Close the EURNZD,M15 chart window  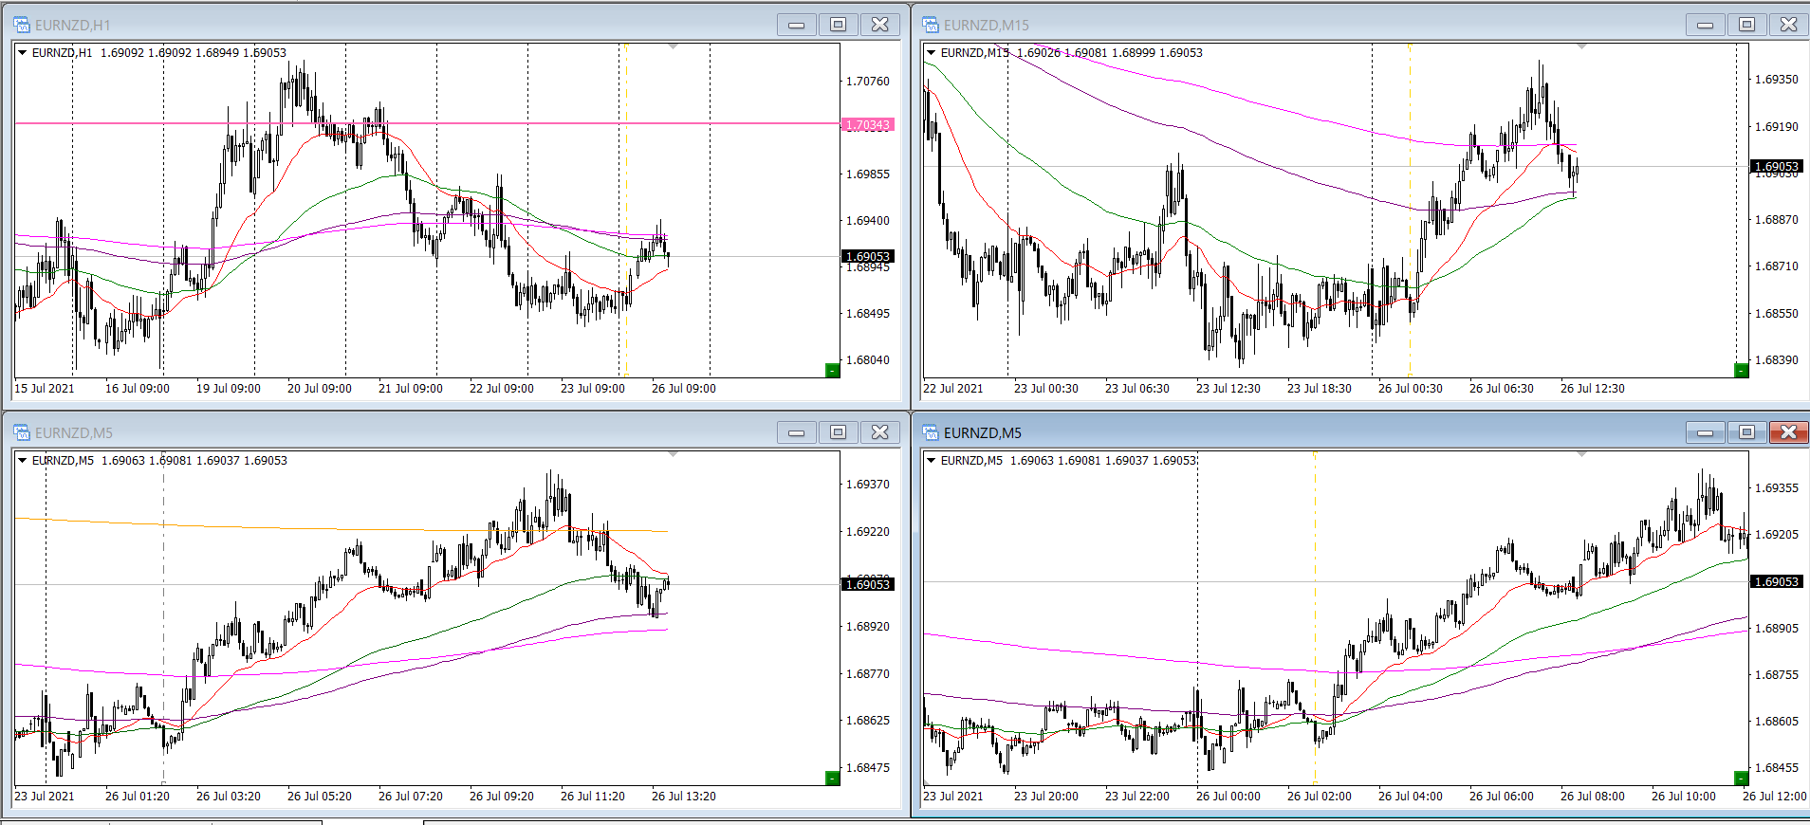click(1789, 25)
